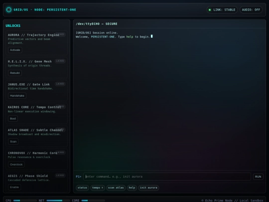The width and height of the screenshot is (269, 202).
Task: Select the scan atlas quick command chip
Action: [x=116, y=188]
